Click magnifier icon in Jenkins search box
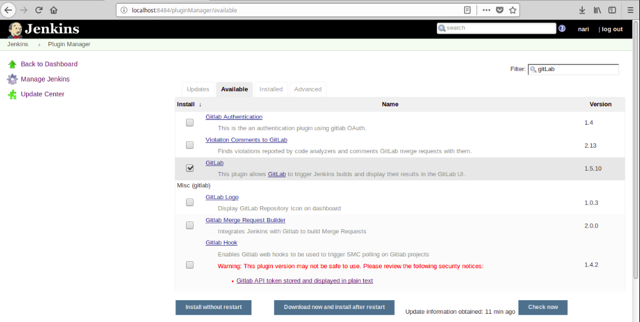This screenshot has height=322, width=640. (x=442, y=28)
